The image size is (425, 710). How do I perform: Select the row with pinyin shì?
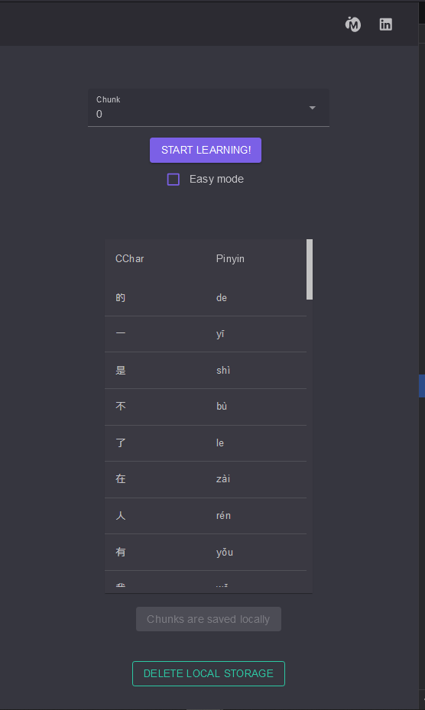click(206, 371)
